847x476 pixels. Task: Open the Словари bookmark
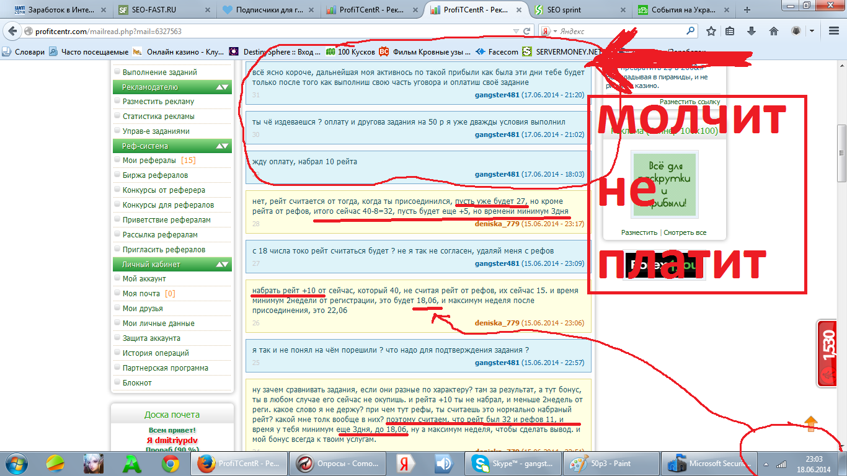click(x=24, y=52)
